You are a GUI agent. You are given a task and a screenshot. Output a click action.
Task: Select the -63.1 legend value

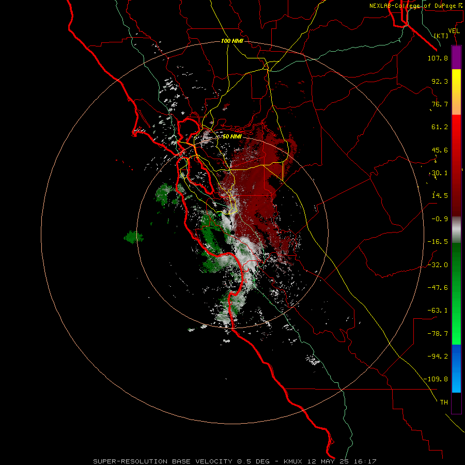click(x=438, y=311)
